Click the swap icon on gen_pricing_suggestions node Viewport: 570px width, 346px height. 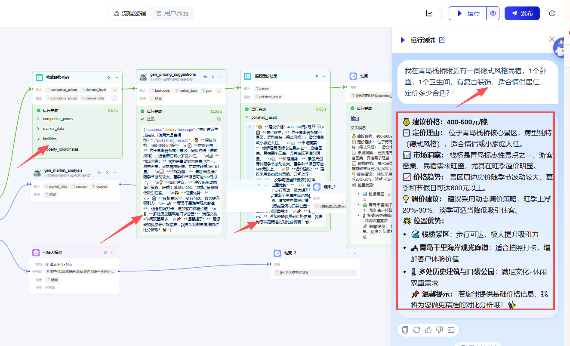click(205, 77)
